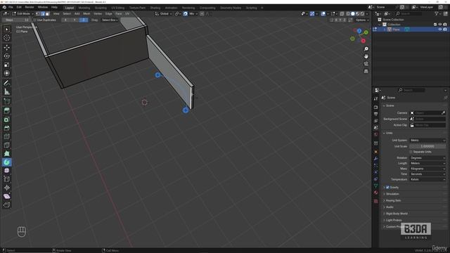Open the World properties tab
The image size is (450, 253).
pyautogui.click(x=376, y=134)
